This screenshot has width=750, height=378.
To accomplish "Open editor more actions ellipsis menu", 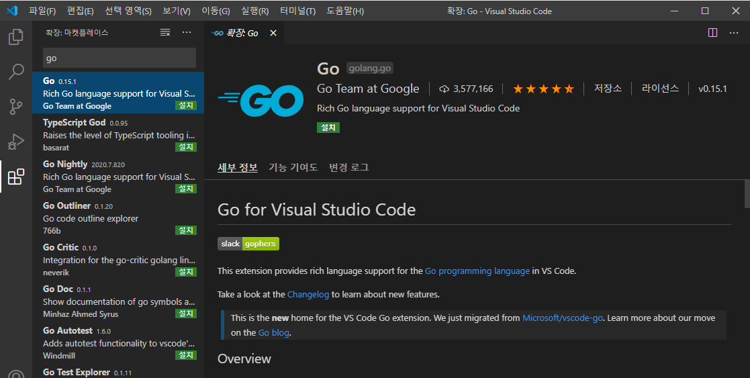I will [734, 32].
